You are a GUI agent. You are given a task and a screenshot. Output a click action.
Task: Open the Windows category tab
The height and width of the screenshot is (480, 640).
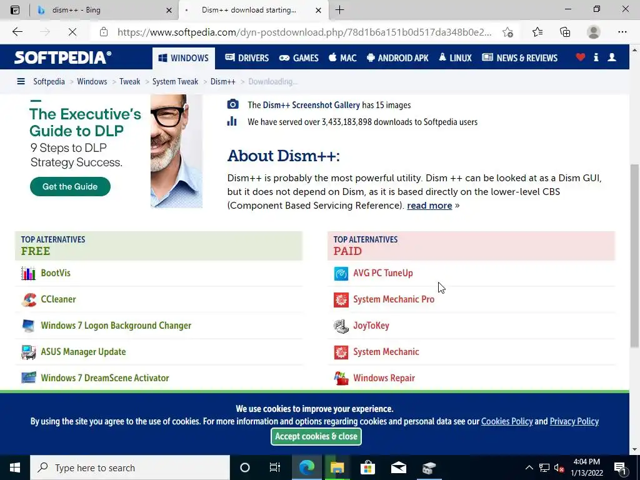coord(184,58)
